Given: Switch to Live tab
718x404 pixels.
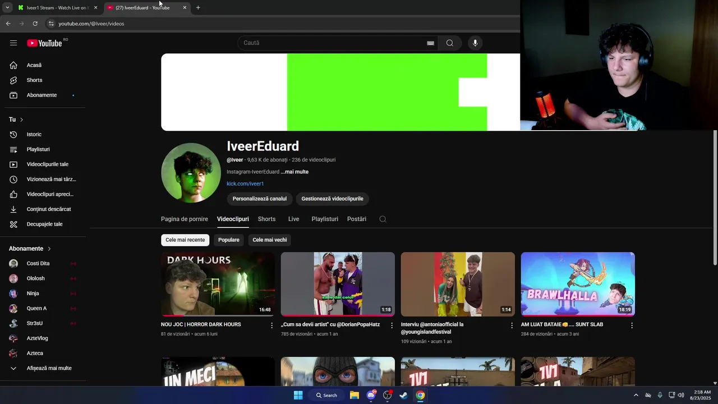Looking at the screenshot, I should coord(293,219).
